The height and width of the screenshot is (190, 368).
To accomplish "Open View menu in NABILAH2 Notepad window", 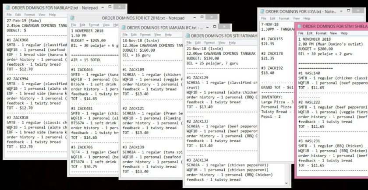I will 42,14.
